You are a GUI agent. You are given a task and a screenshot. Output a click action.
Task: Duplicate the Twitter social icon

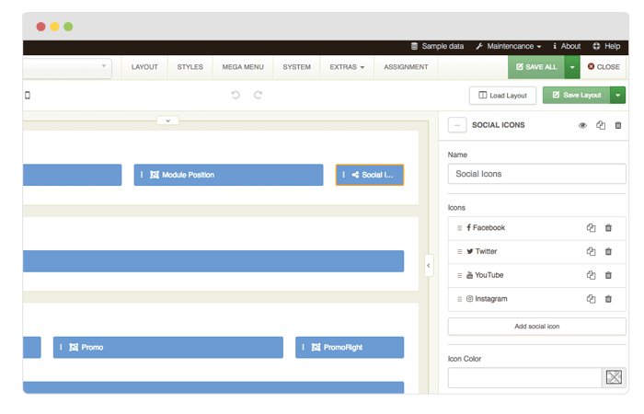592,251
